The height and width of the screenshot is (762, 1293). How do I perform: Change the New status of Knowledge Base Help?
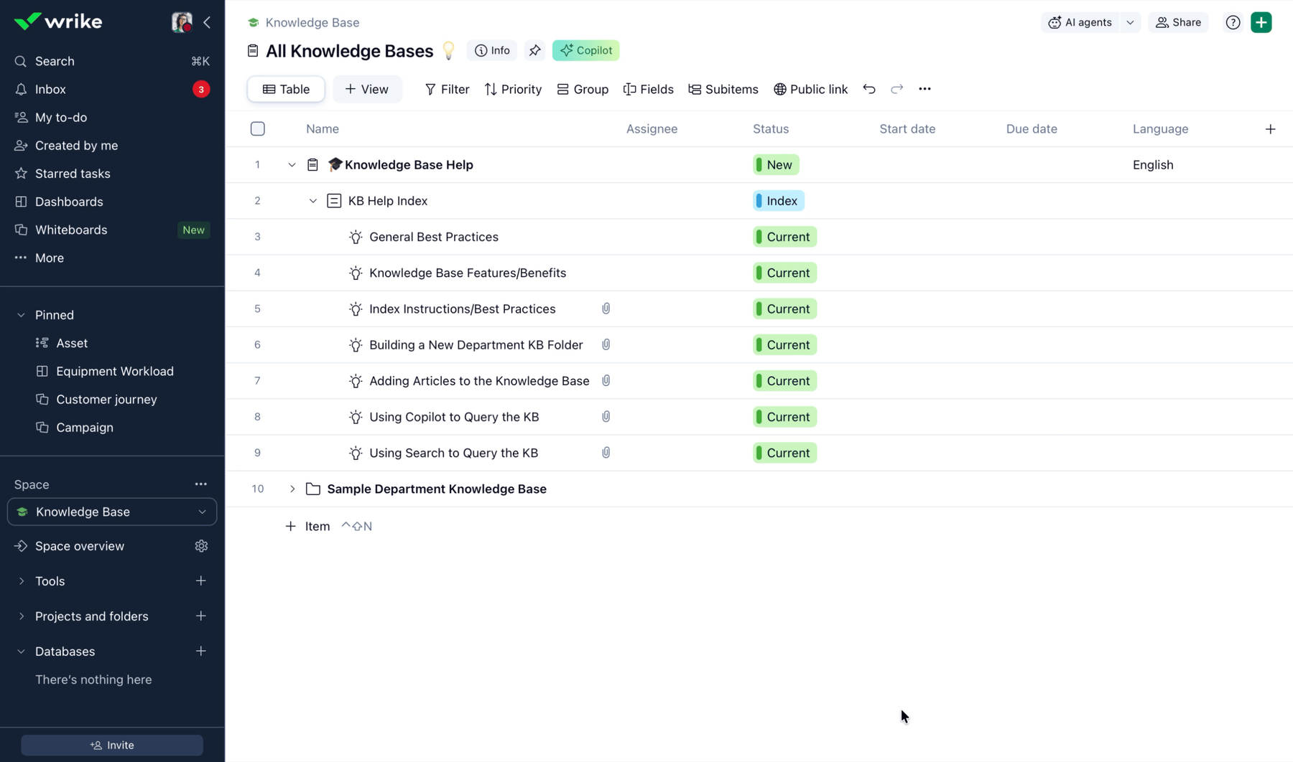click(776, 165)
